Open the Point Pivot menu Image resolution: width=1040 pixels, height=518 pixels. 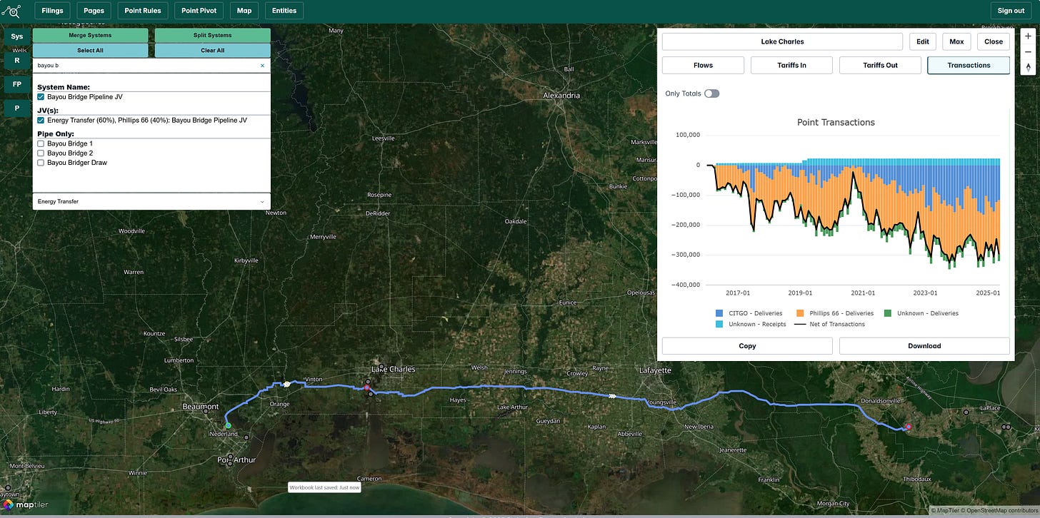point(199,11)
